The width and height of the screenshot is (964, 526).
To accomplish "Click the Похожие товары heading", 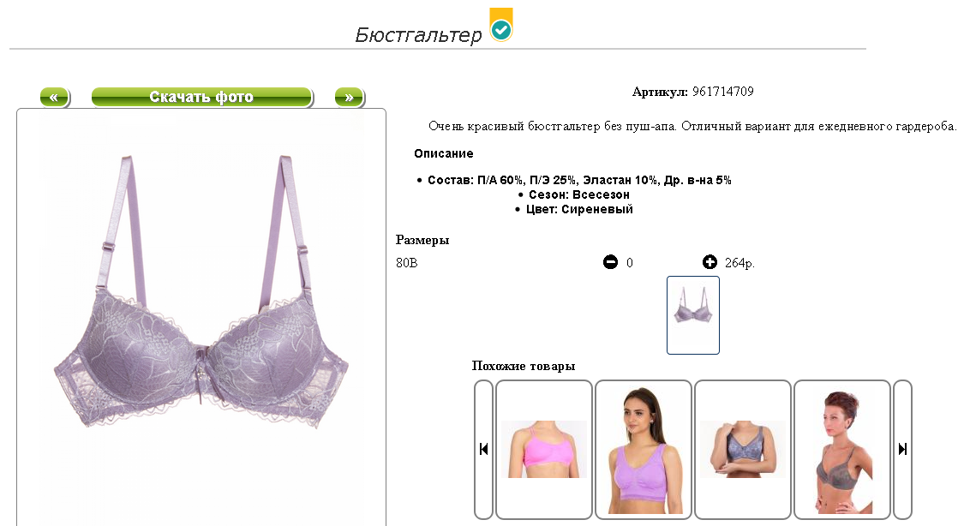I will point(524,367).
